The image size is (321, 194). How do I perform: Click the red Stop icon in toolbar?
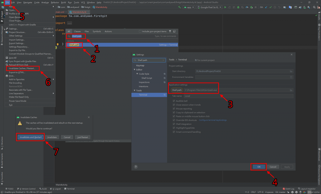[x=255, y=7]
